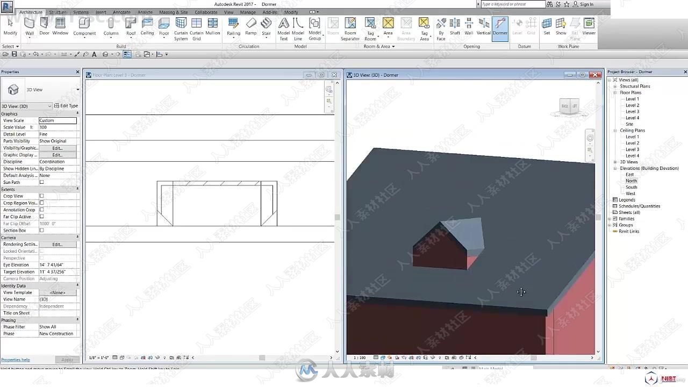688x387 pixels.
Task: Open the Annotate ribbon tab
Action: tap(121, 12)
